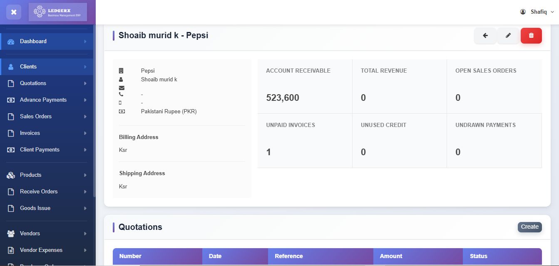The image size is (559, 266).
Task: Click the back arrow icon button
Action: click(x=485, y=36)
